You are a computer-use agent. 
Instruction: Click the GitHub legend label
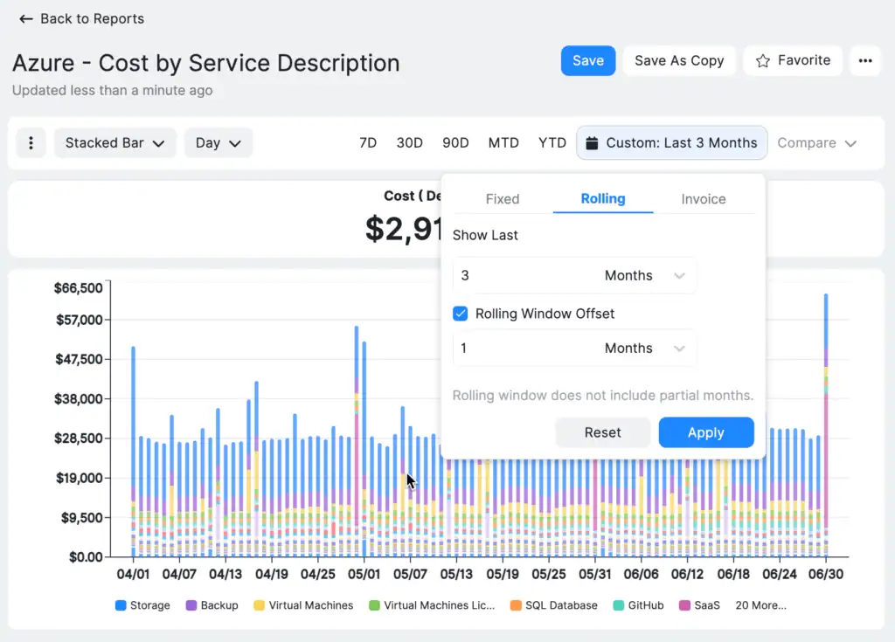[x=646, y=605]
